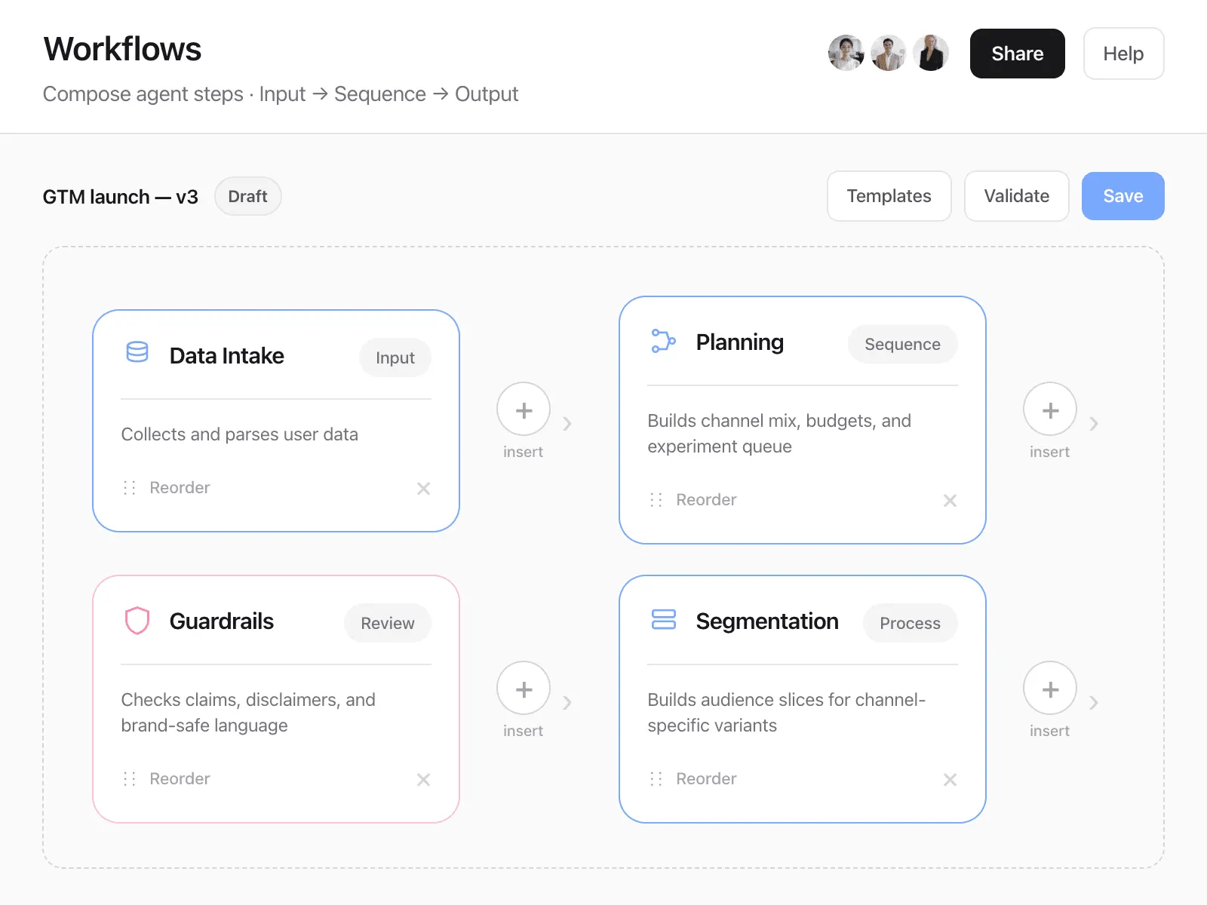Select the Segmentation card title
1207x905 pixels.
click(767, 621)
